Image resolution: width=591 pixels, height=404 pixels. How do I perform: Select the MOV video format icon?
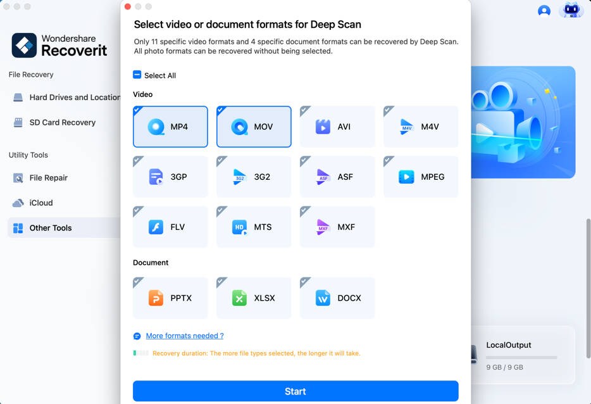point(253,127)
